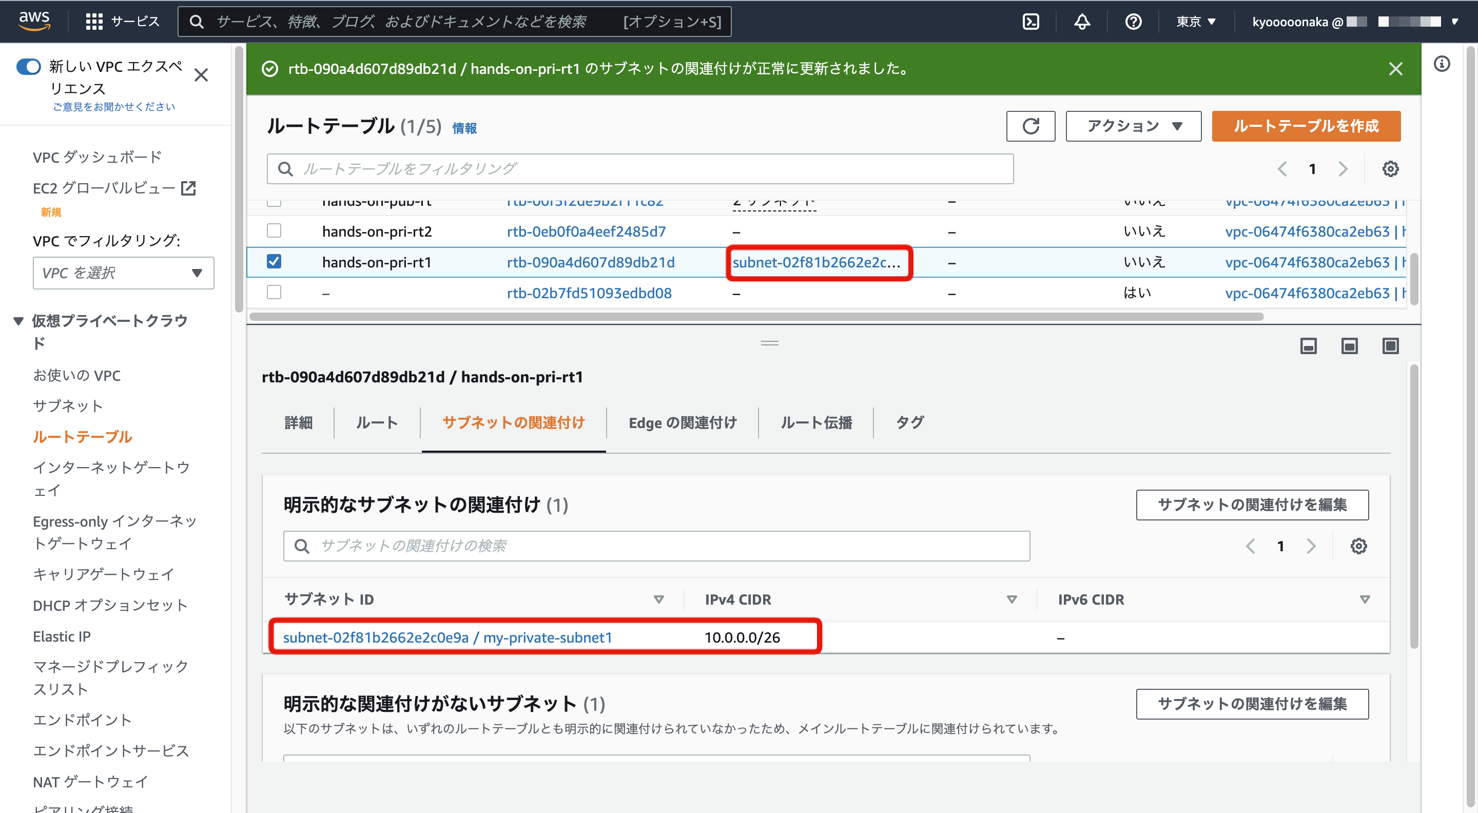Edit associations for subnets without explicit association
This screenshot has height=813, width=1478.
(x=1252, y=704)
